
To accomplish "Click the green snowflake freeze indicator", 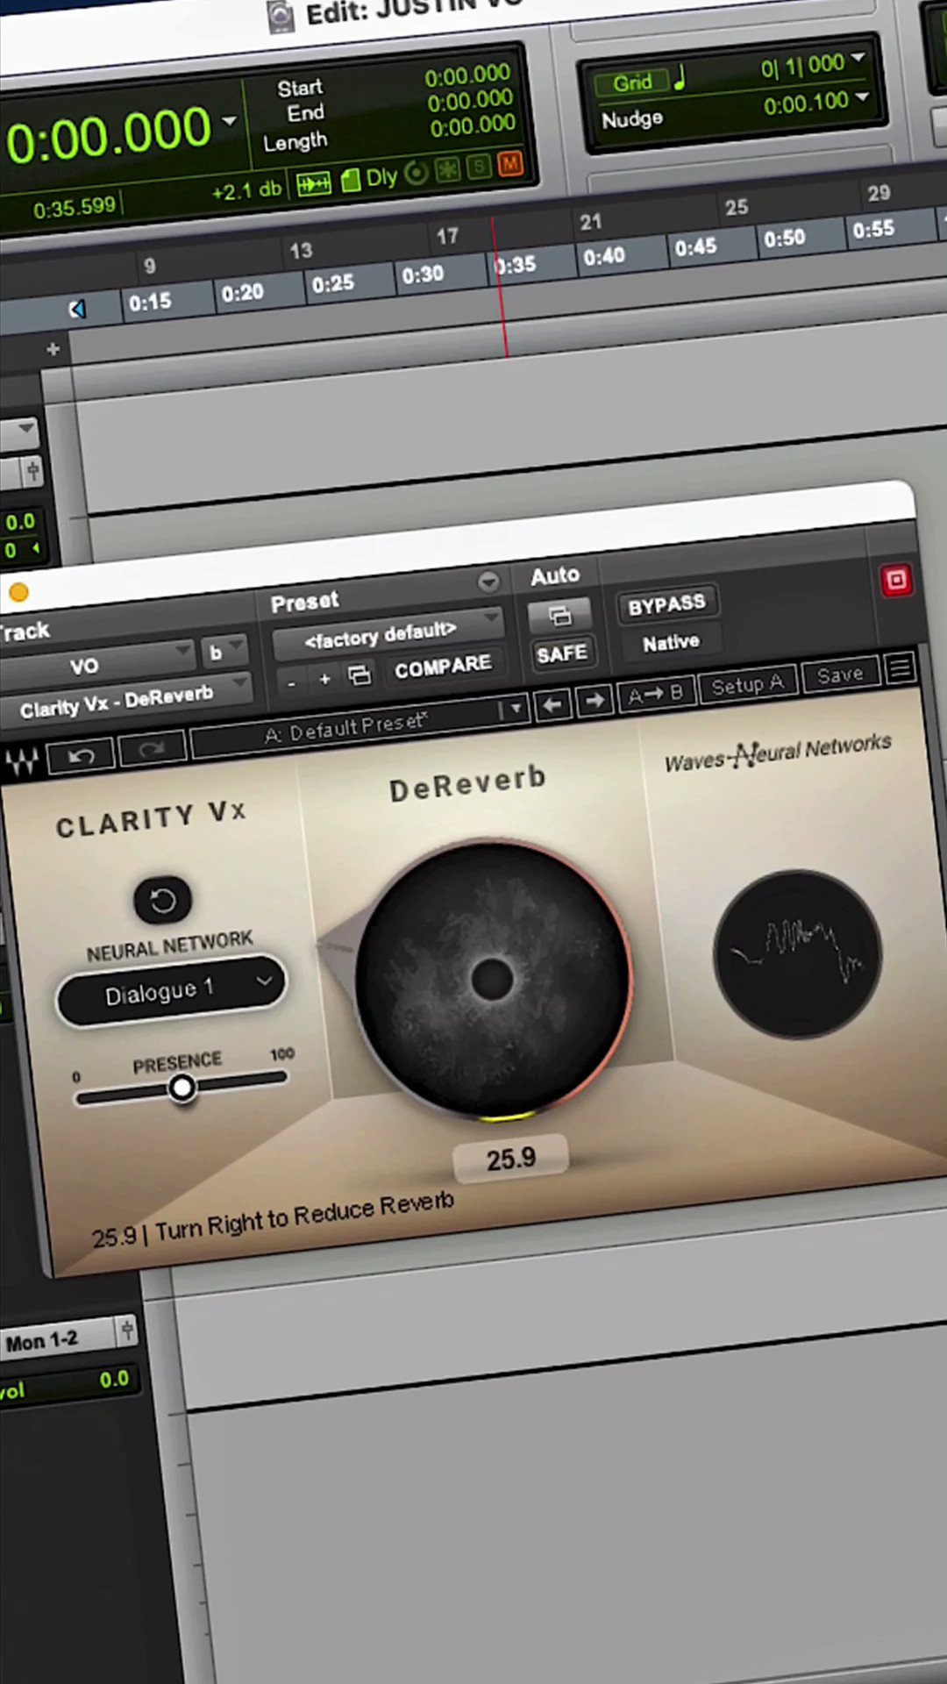I will coord(448,169).
